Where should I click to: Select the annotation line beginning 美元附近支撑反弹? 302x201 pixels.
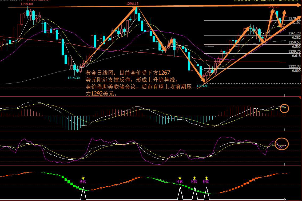pos(131,80)
